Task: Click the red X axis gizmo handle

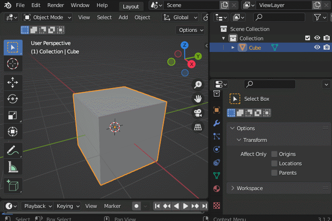Action: click(191, 64)
